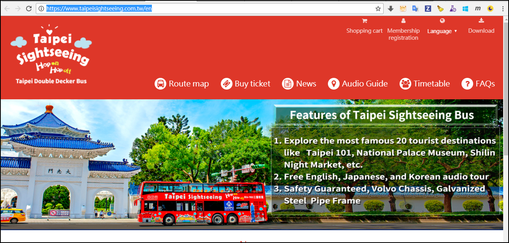The height and width of the screenshot is (243, 509).
Task: Click the site information icon in address bar
Action: coord(41,9)
